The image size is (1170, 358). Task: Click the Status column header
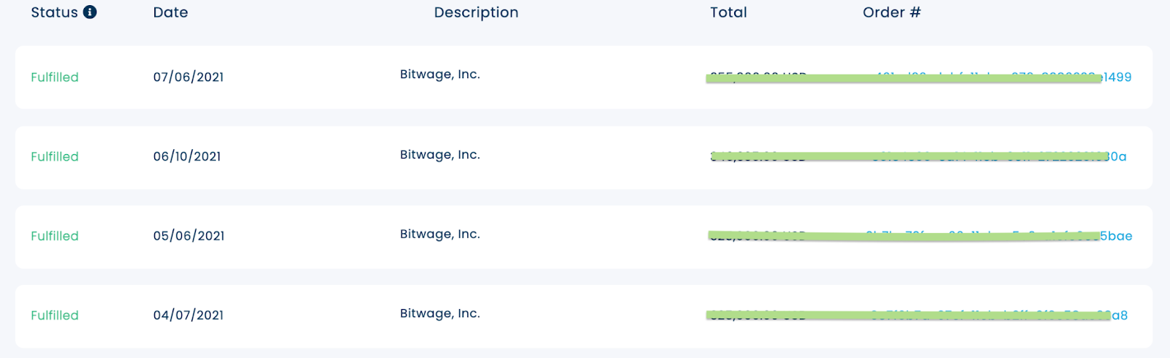(x=54, y=12)
